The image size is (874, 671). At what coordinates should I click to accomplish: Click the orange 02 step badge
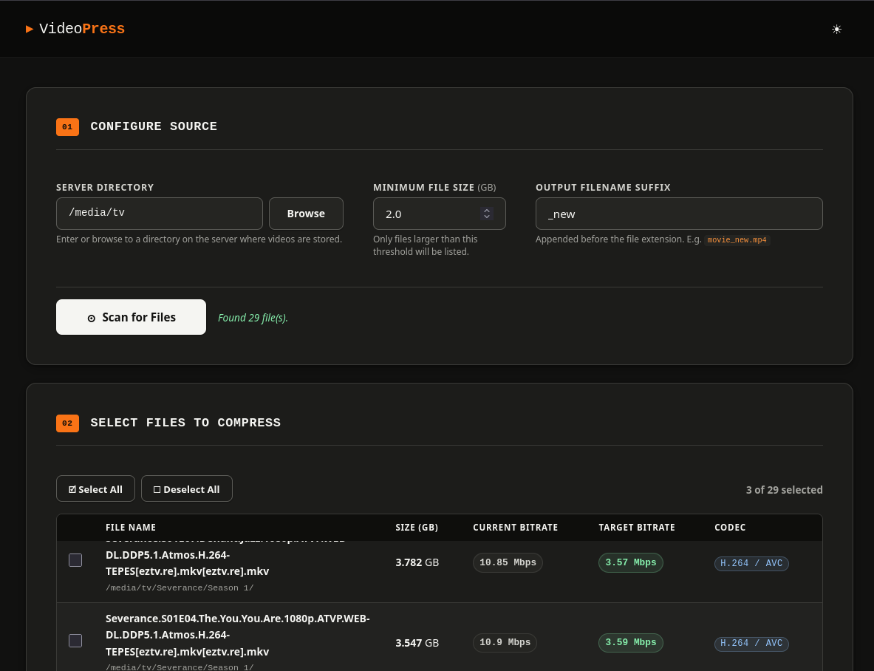67,423
